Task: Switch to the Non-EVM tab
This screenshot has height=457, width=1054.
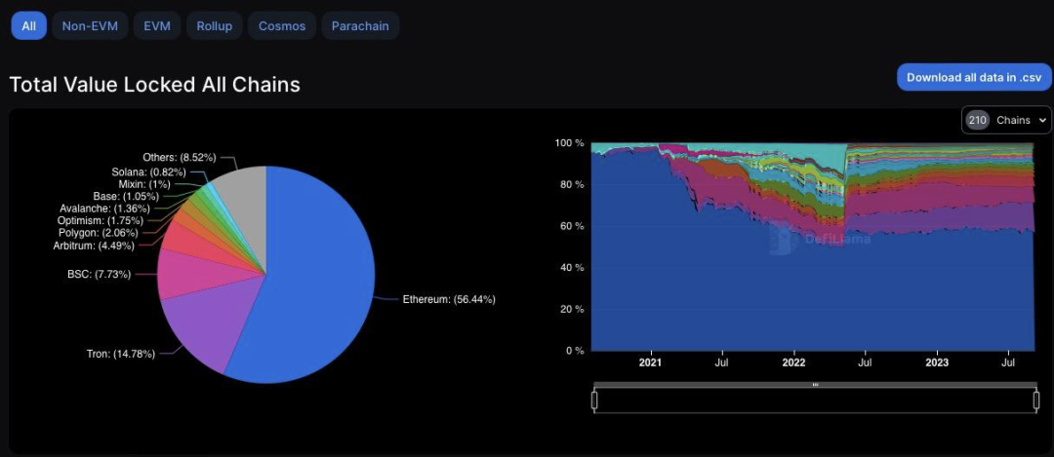Action: tap(90, 26)
